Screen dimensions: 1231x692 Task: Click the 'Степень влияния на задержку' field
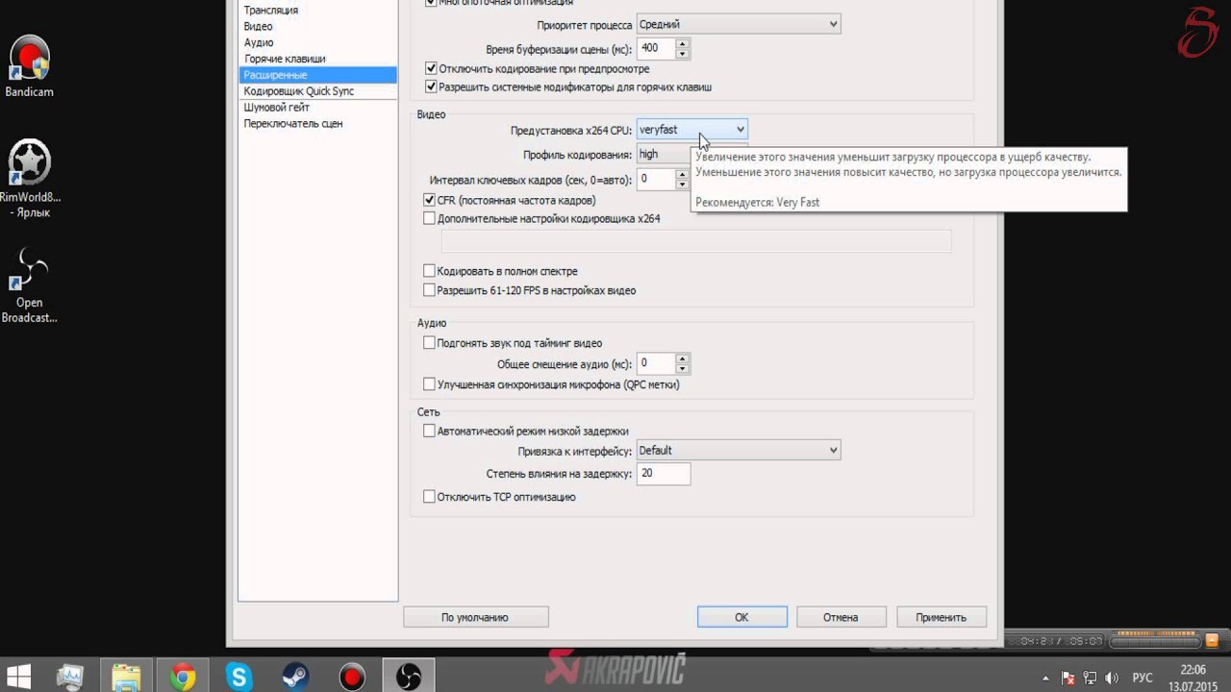click(x=663, y=473)
